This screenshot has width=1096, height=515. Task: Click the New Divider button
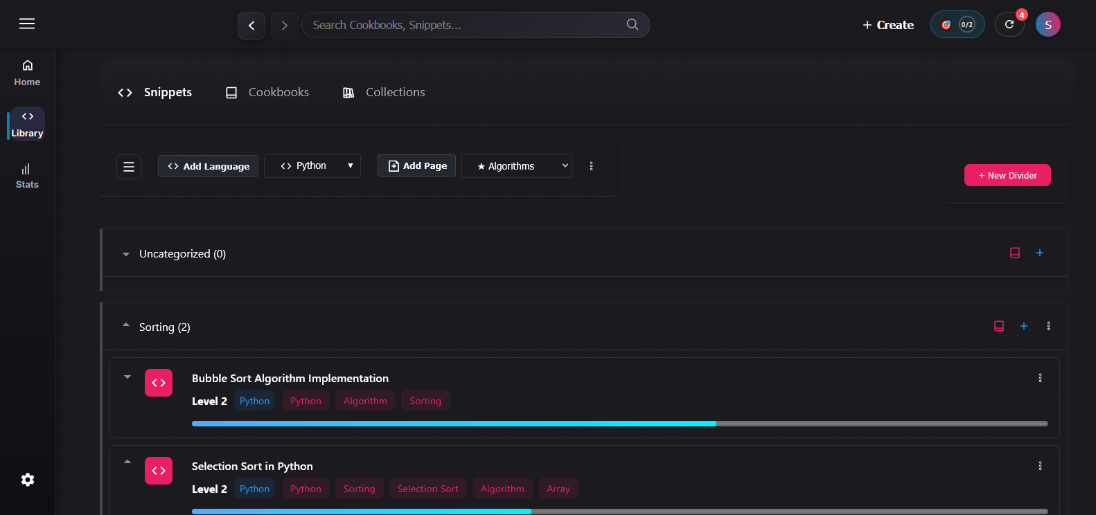coord(1007,175)
